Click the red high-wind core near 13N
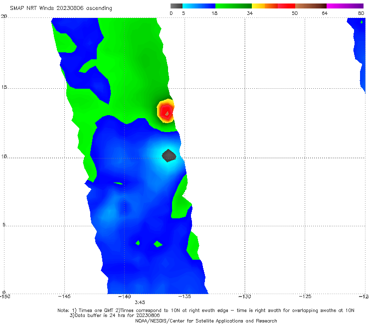Screen dimensions: 369x324 [167, 113]
